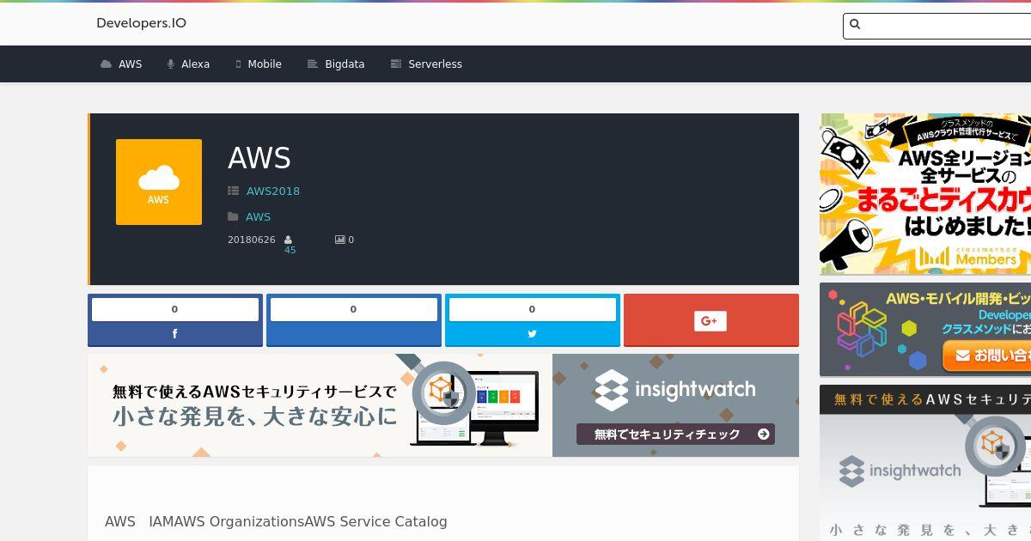Viewport: 1031px width, 541px height.
Task: Open the insightwatch sidebar banner
Action: [925, 463]
